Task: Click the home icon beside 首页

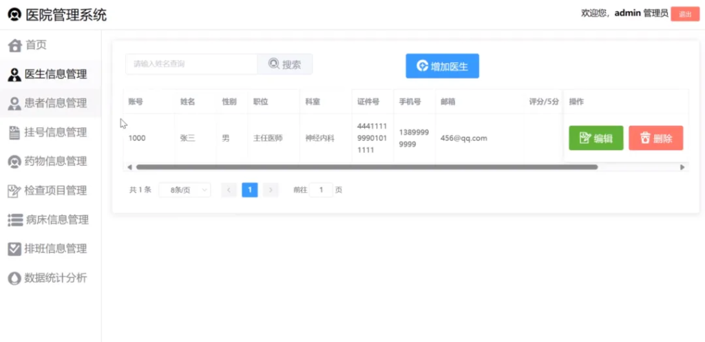Action: coord(15,45)
